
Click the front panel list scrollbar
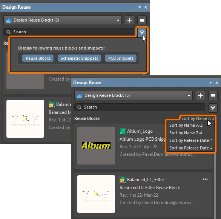click(215, 186)
